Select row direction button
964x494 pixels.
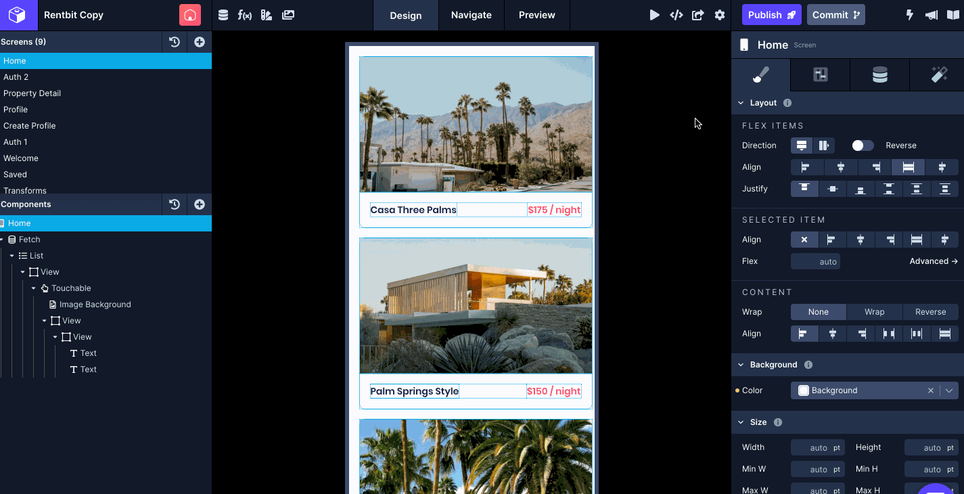823,145
